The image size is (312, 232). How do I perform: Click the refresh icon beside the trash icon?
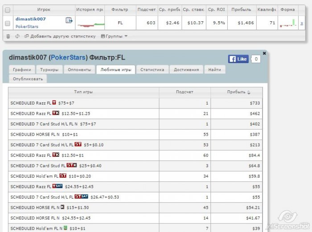pyautogui.click(x=17, y=36)
